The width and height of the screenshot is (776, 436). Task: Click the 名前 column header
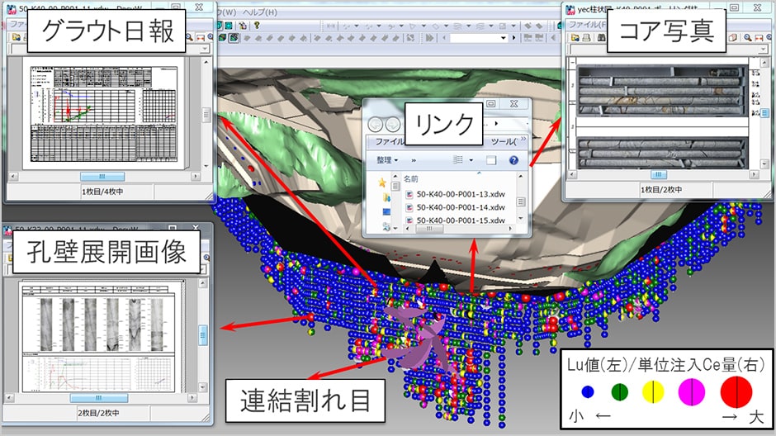(411, 178)
